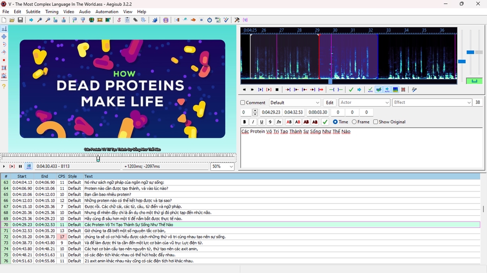487x273 pixels.
Task: Open the Video menu
Action: 68,12
